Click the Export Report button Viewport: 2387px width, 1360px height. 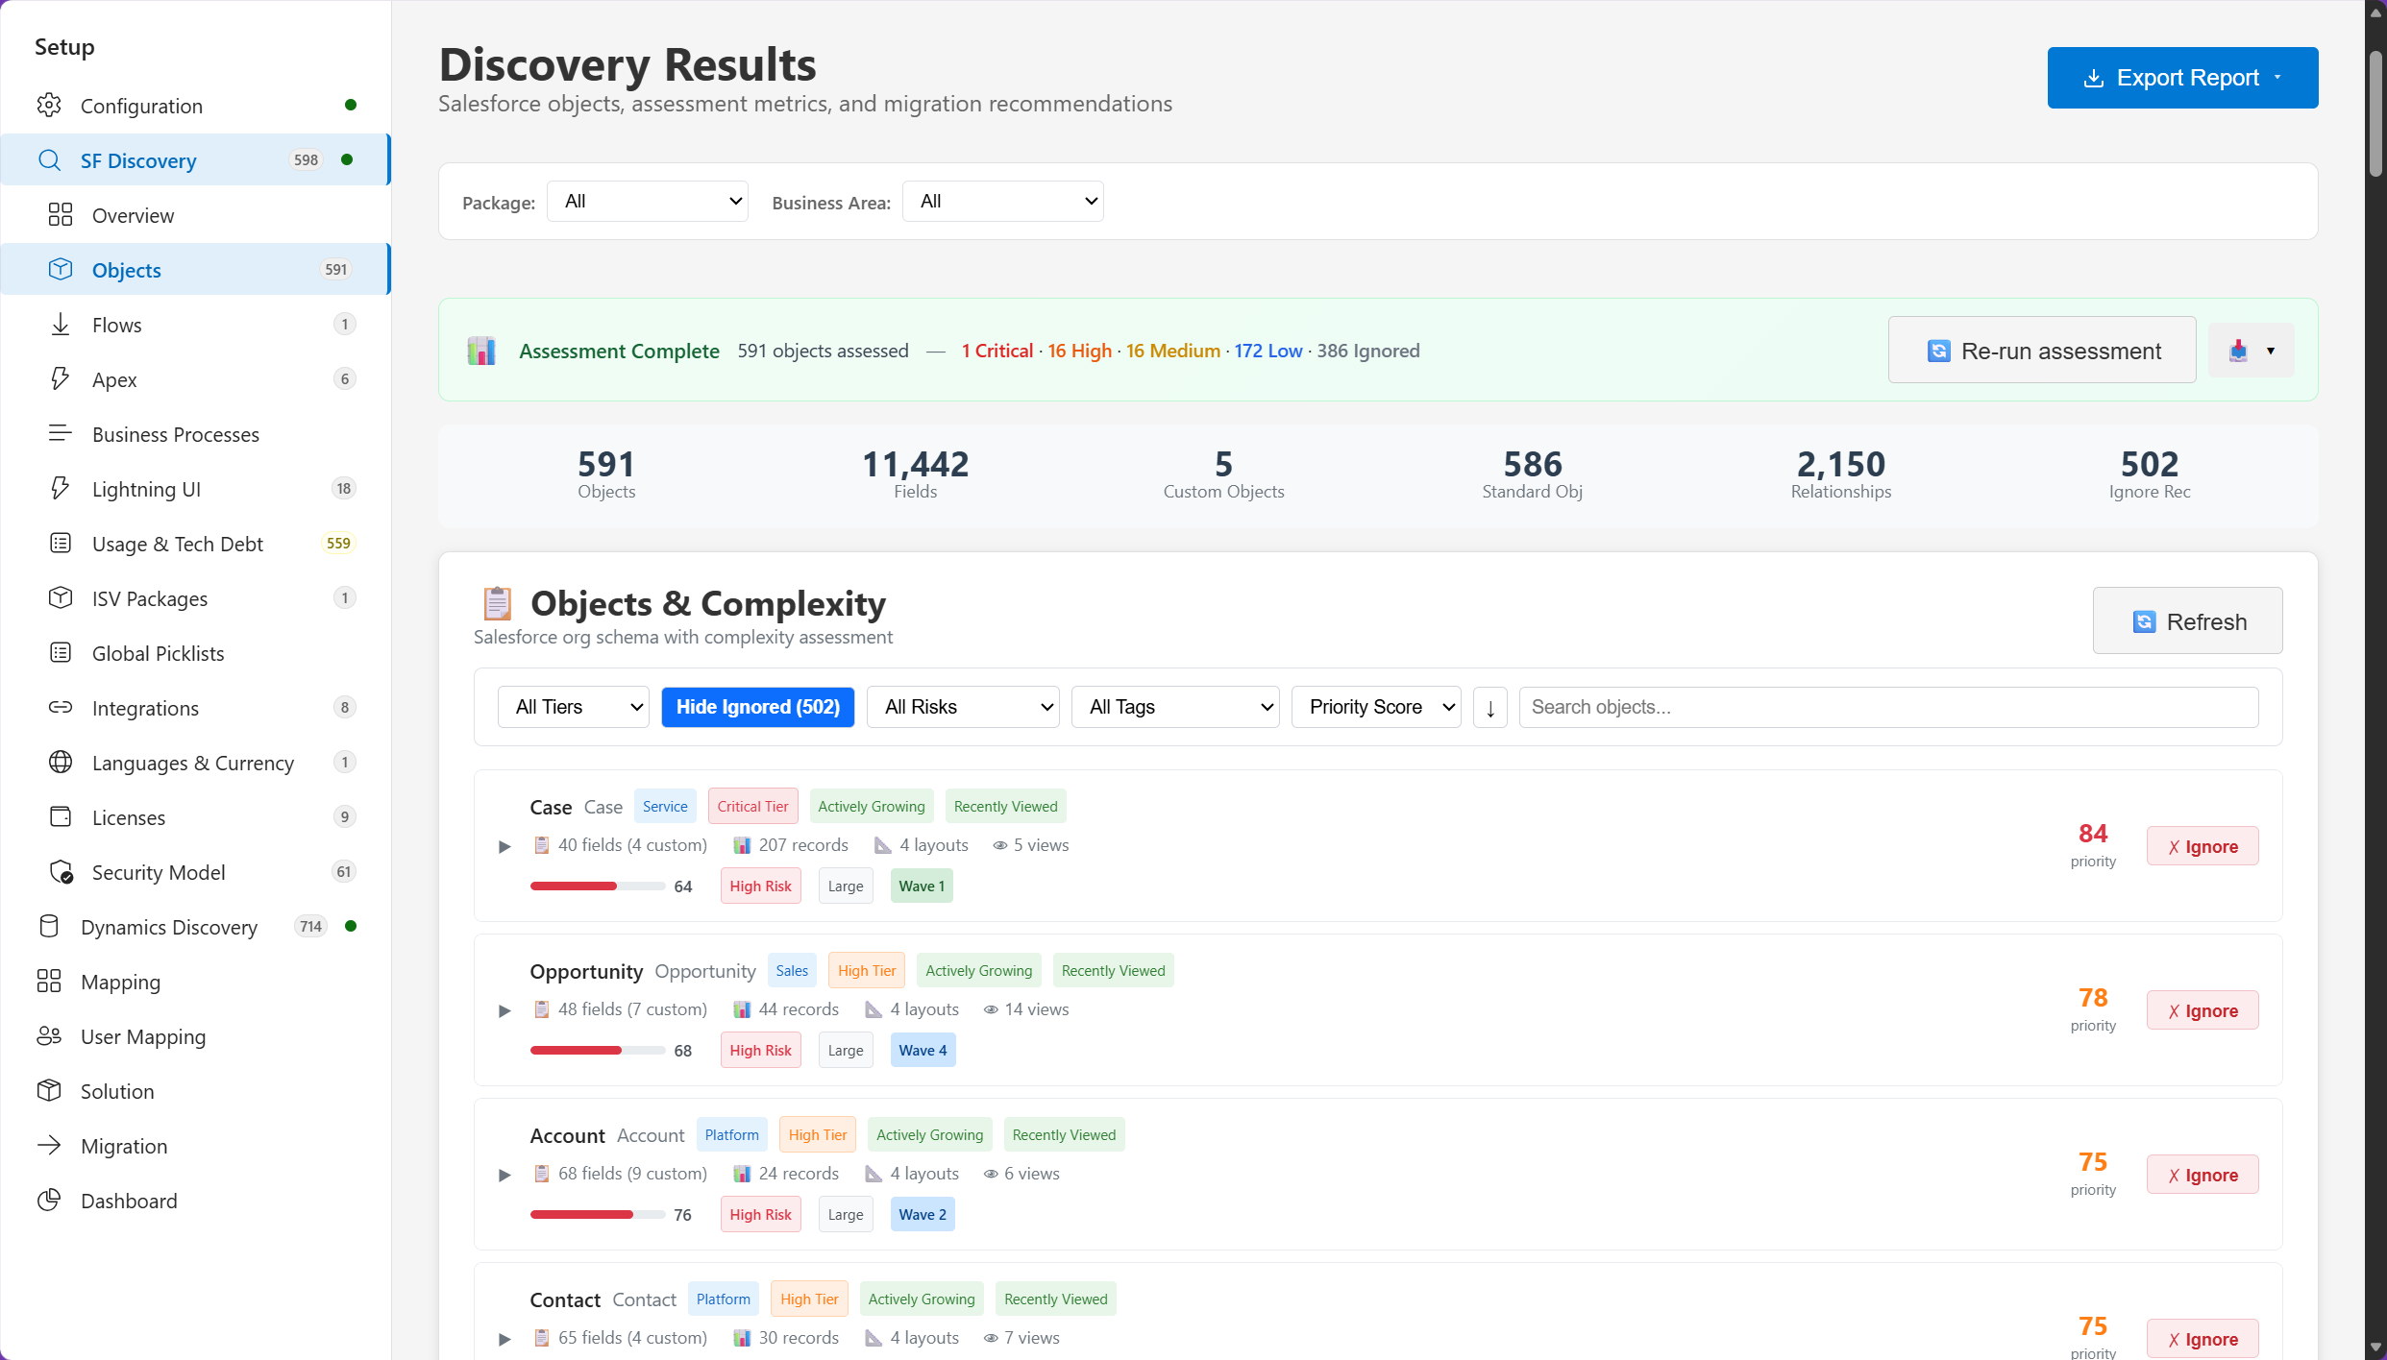2182,78
